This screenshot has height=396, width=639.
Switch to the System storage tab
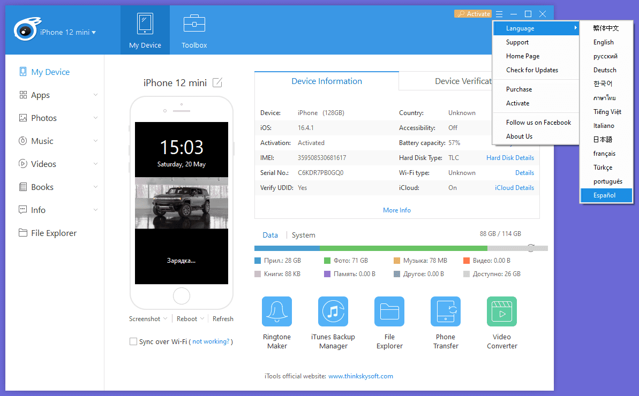tap(304, 235)
